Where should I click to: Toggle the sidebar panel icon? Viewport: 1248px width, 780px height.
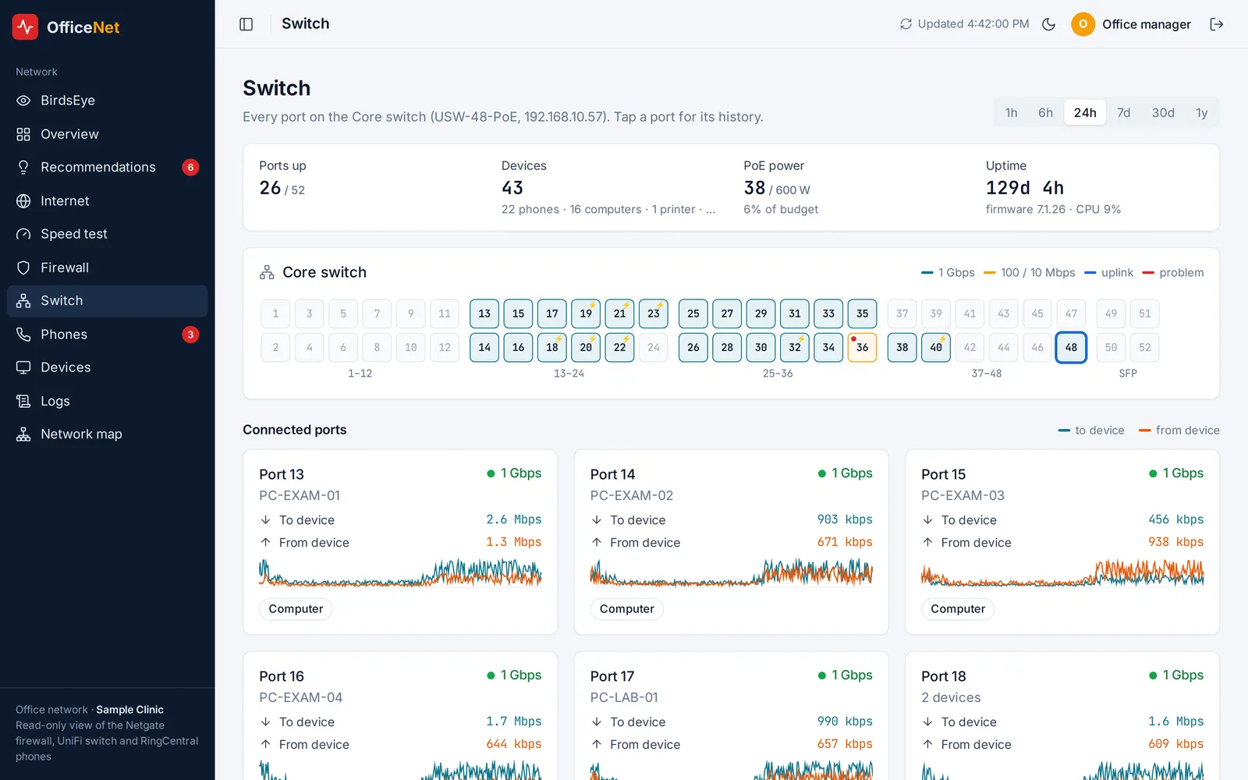click(246, 24)
